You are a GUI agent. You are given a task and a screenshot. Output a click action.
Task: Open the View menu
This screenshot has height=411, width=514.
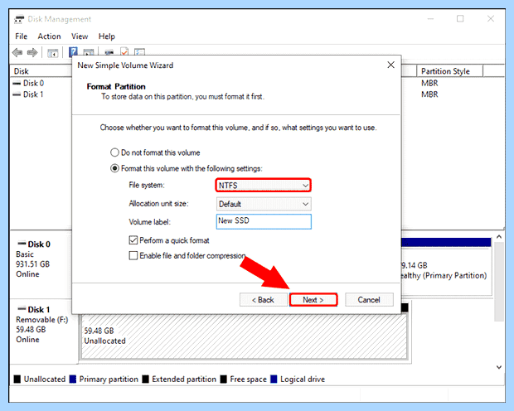(x=80, y=36)
